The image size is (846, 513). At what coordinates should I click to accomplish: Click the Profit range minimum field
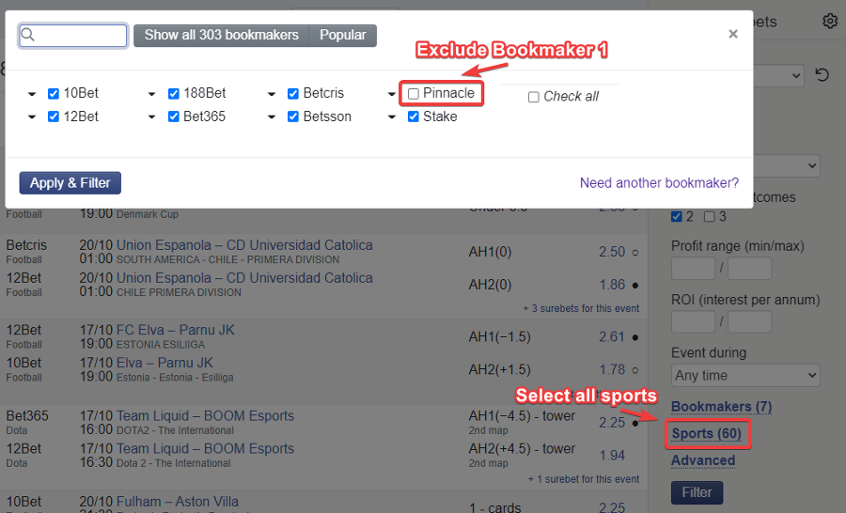coord(694,268)
